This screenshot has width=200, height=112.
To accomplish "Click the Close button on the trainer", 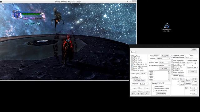I will point(194,50).
